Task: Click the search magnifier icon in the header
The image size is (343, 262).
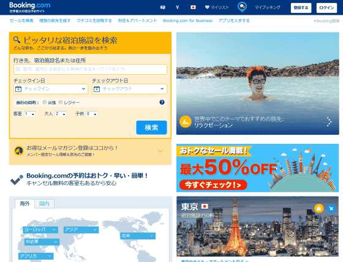Action: coord(17,40)
